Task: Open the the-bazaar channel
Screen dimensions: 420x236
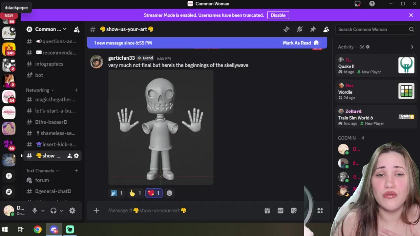Action: point(52,122)
